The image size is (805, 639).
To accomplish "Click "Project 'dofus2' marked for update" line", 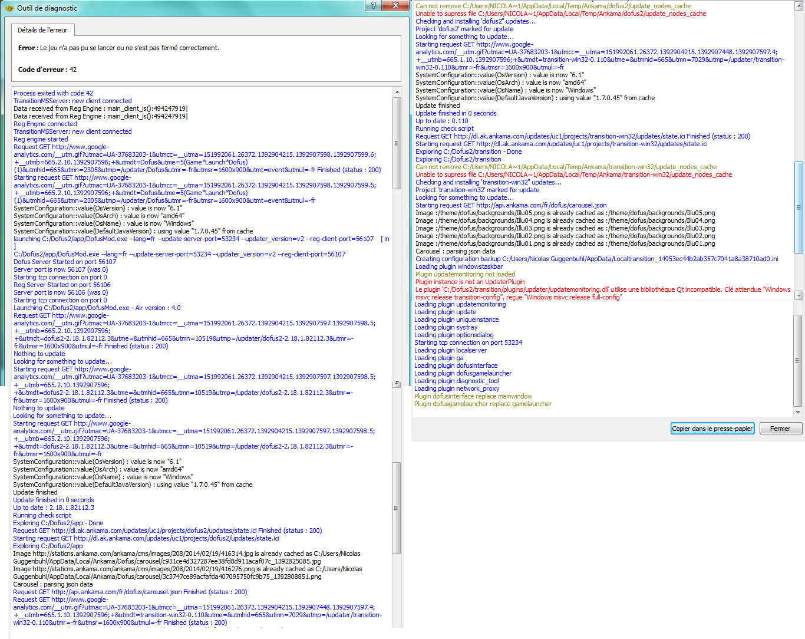I will click(x=464, y=29).
